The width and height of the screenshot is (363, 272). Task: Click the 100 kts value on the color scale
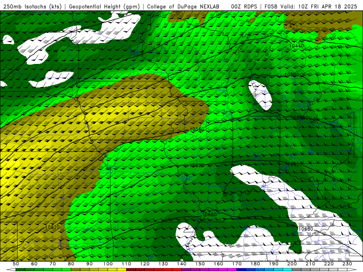point(108,264)
